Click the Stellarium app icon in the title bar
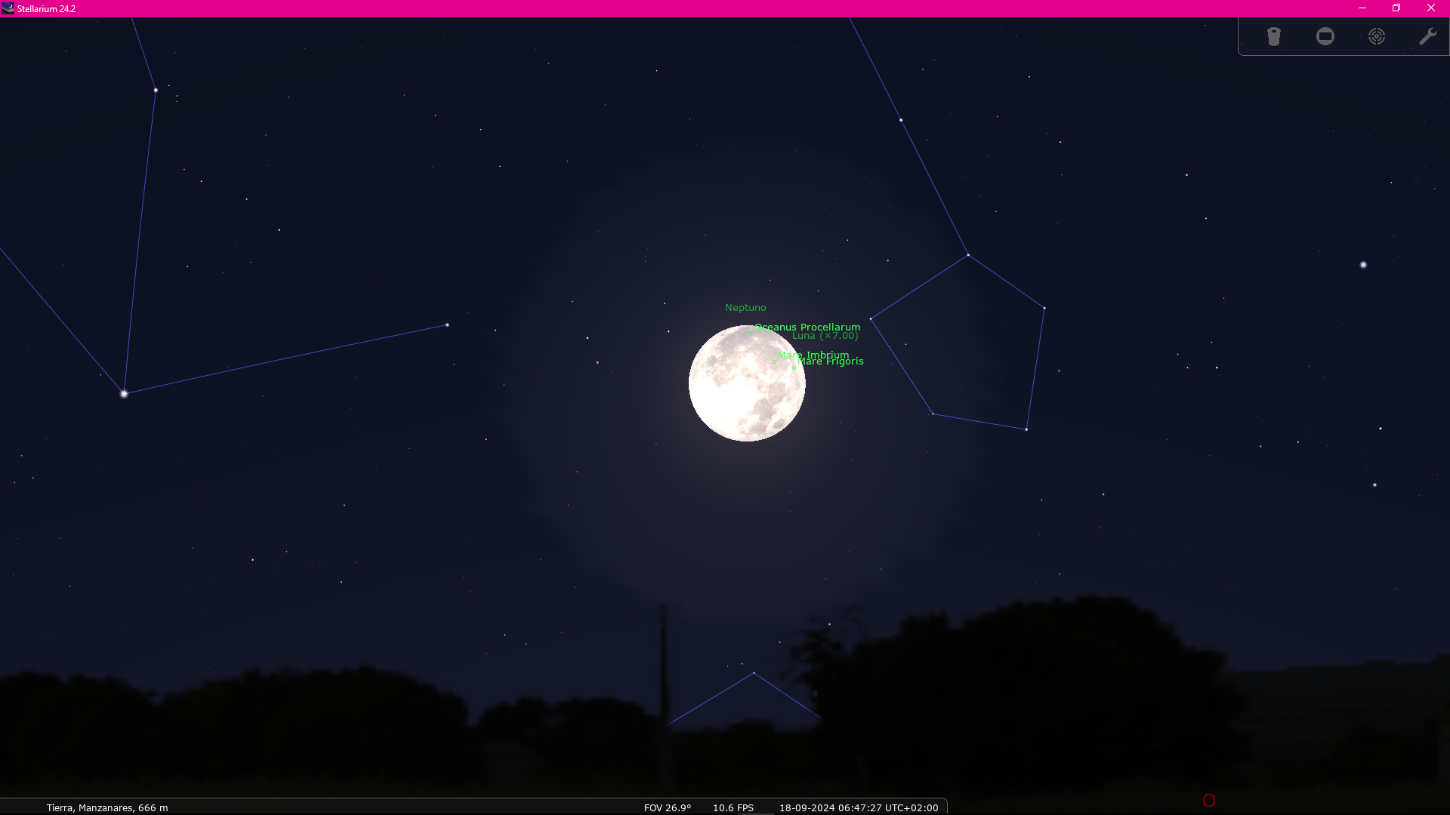Viewport: 1450px width, 815px height. point(8,8)
